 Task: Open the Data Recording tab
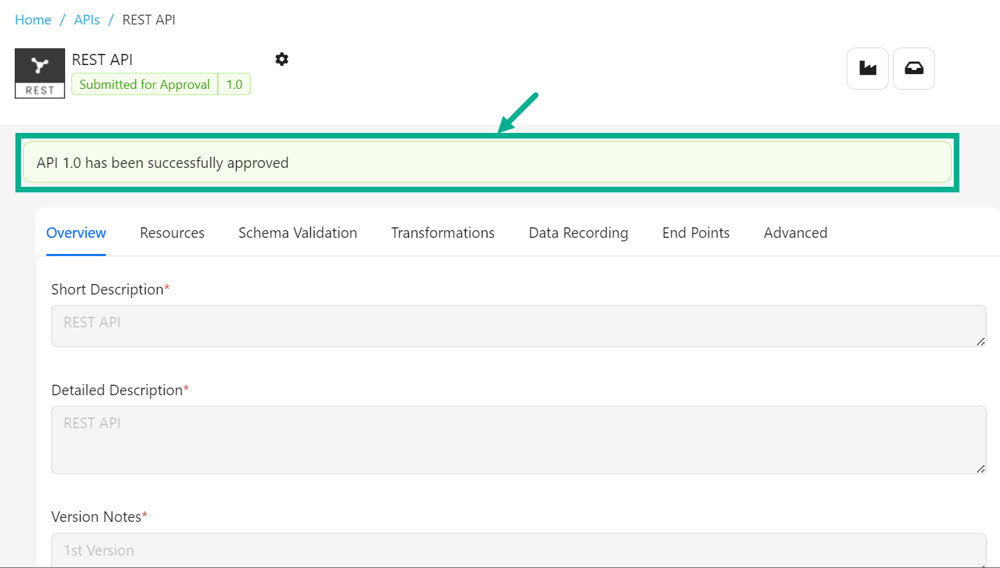(x=578, y=233)
